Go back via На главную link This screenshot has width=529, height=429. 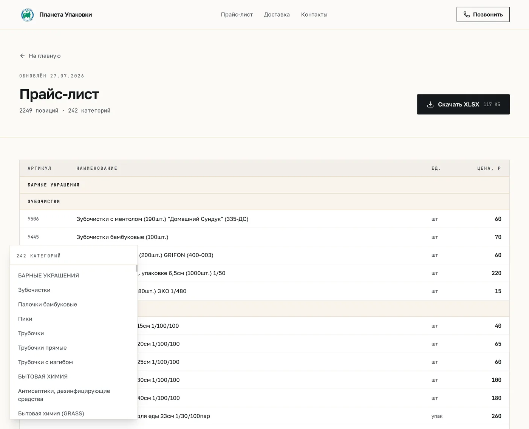40,56
